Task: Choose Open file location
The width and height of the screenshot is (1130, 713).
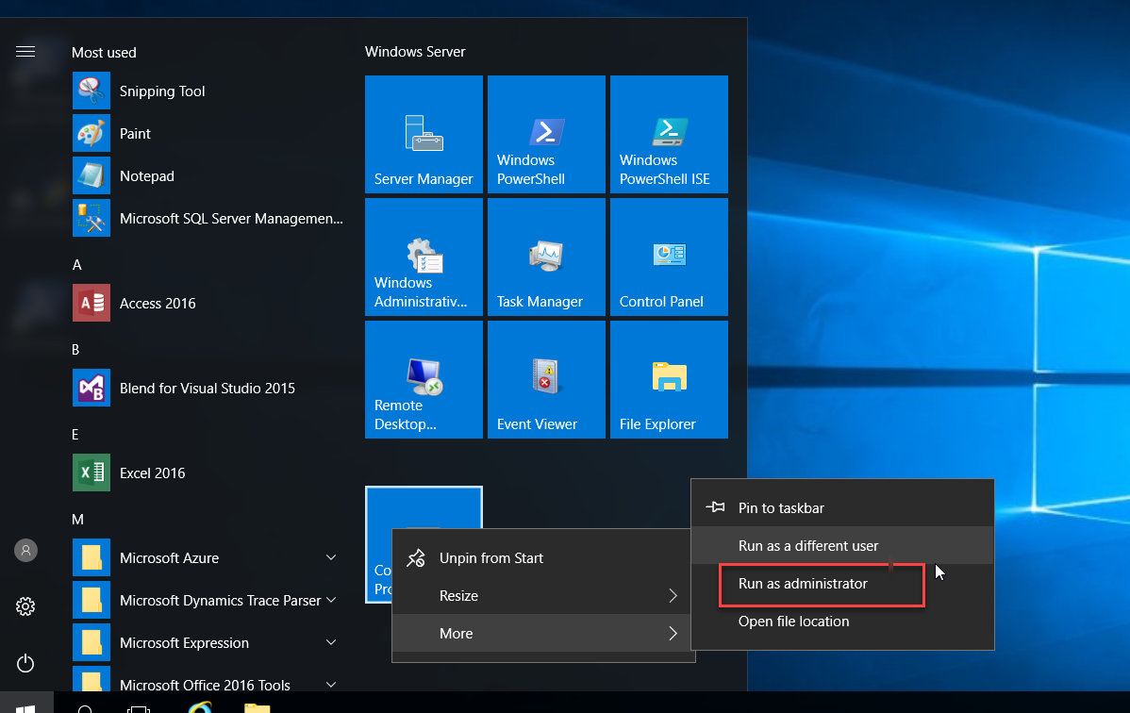Action: pyautogui.click(x=842, y=621)
